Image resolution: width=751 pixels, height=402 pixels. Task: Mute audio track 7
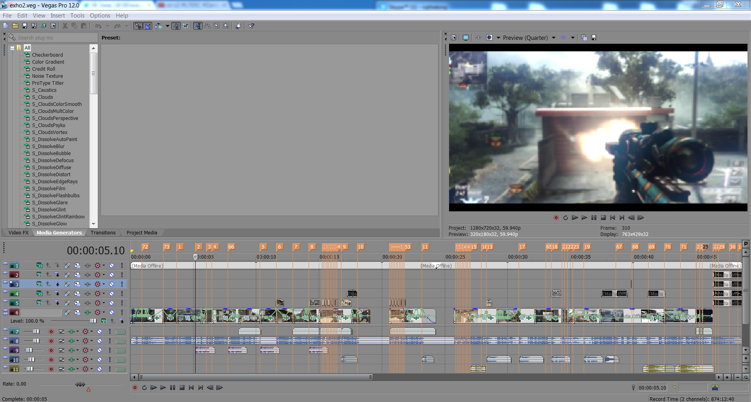coord(99,332)
